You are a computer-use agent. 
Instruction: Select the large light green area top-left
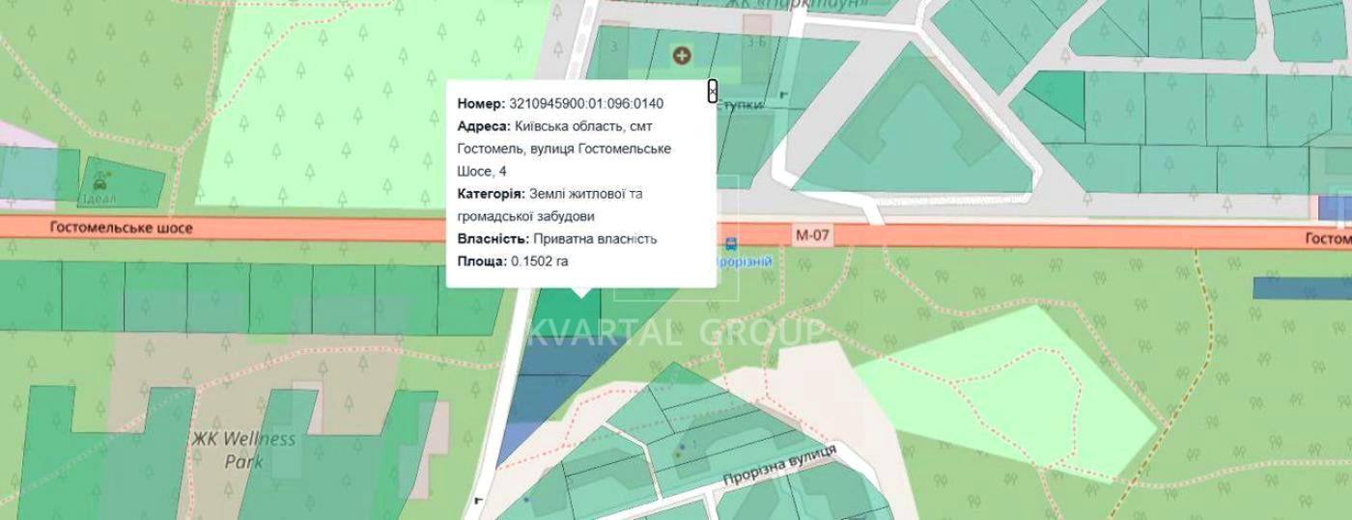(x=319, y=106)
